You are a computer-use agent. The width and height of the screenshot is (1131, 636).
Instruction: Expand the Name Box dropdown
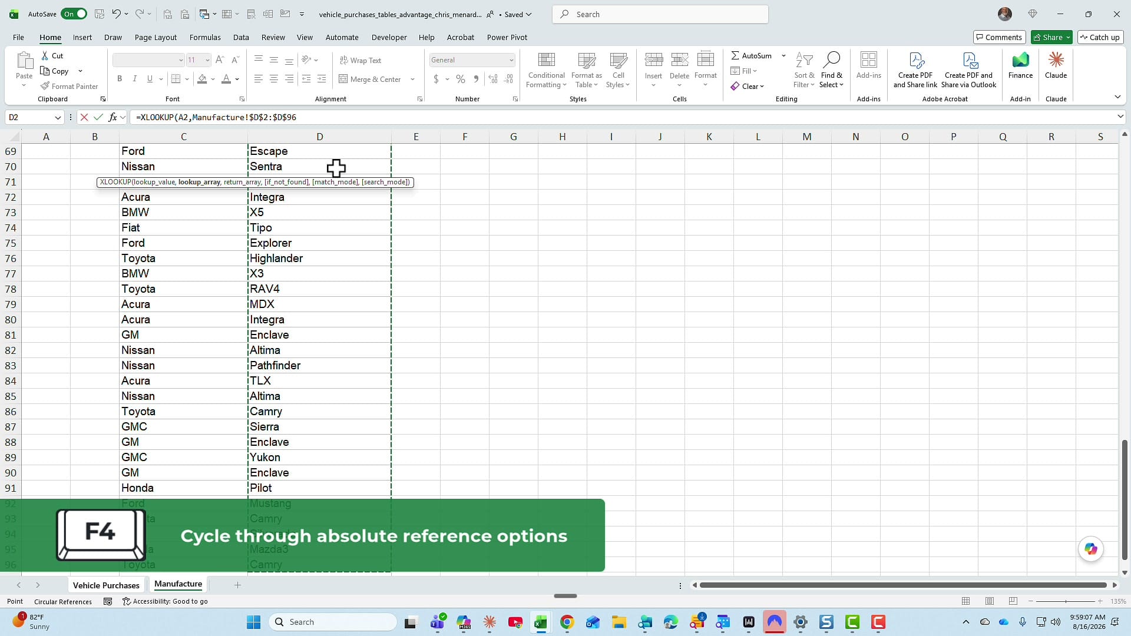click(58, 117)
